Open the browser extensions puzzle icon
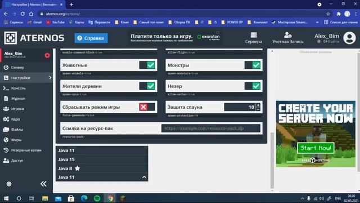Viewport: 360px width, 203px height. pos(339,14)
